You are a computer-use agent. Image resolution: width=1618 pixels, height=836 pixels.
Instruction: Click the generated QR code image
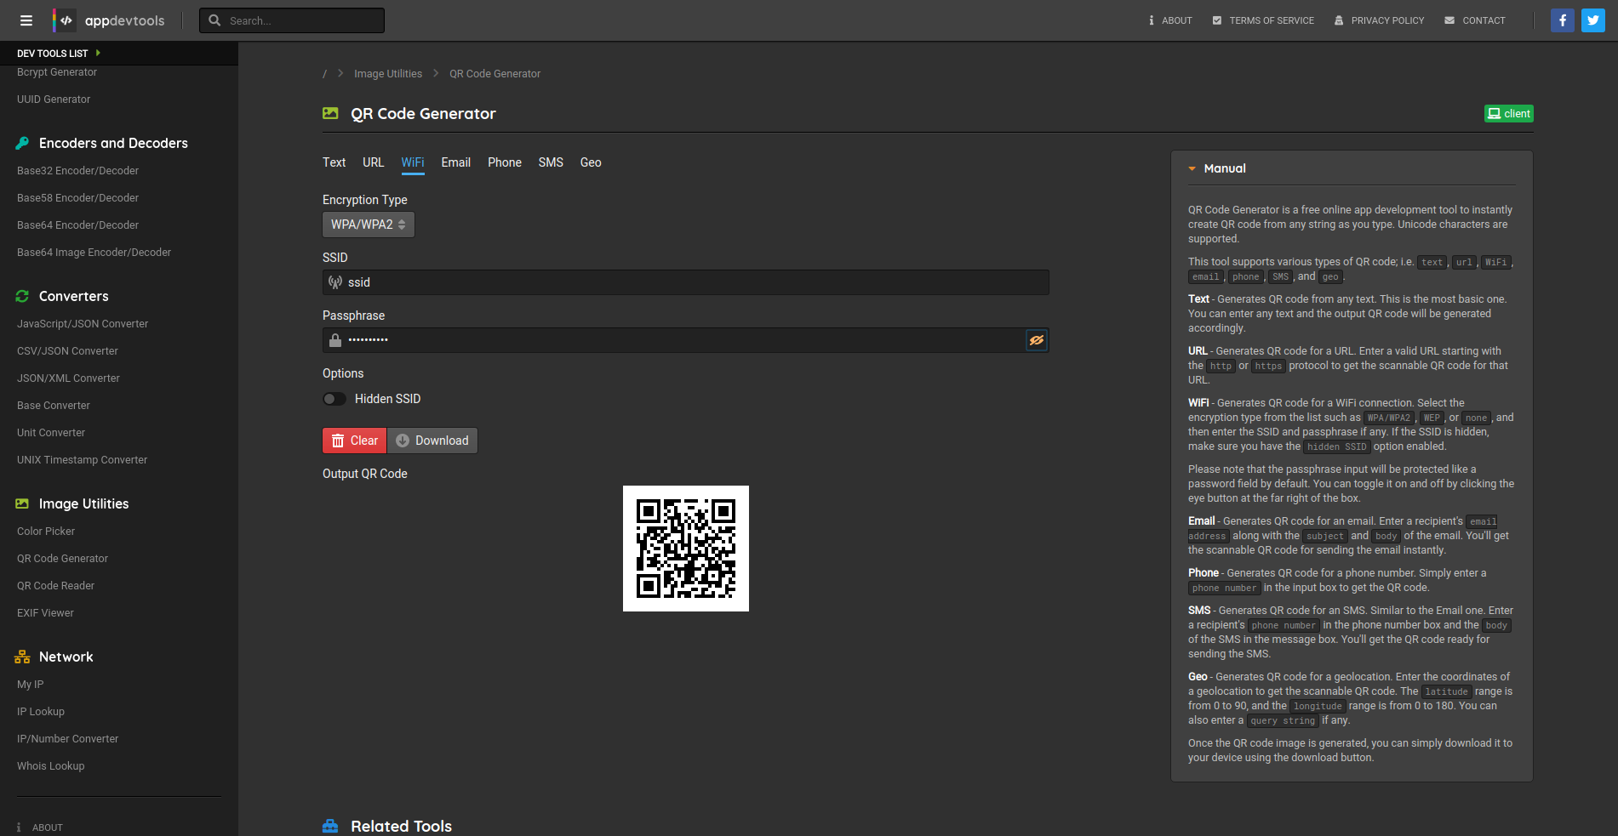tap(685, 549)
